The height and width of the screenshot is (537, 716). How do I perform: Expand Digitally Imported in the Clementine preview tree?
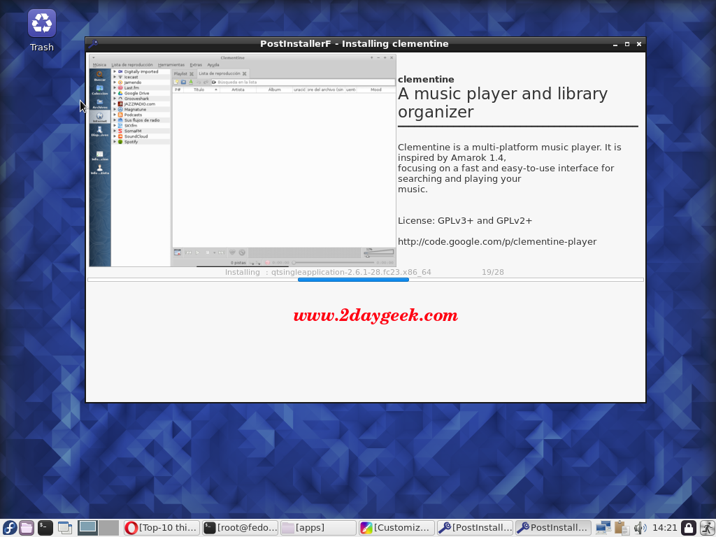(115, 72)
